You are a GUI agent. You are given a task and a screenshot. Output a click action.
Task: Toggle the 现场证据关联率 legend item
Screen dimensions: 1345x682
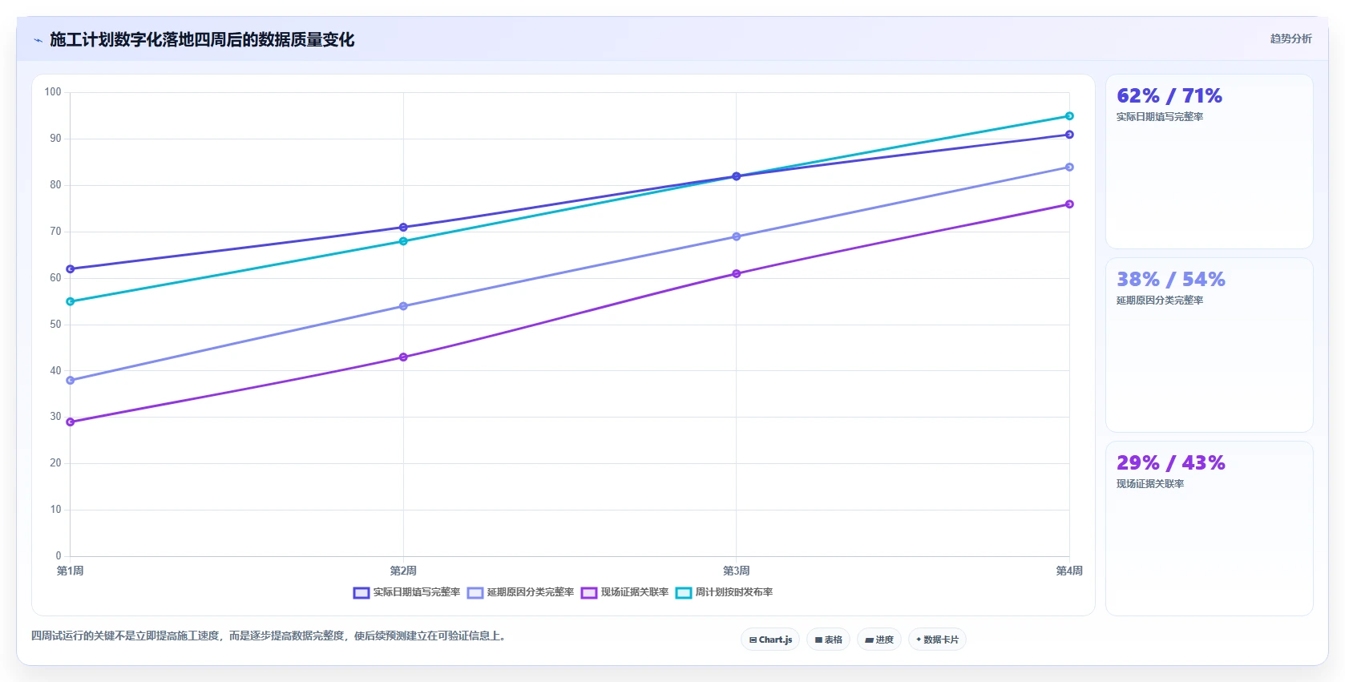tap(625, 592)
